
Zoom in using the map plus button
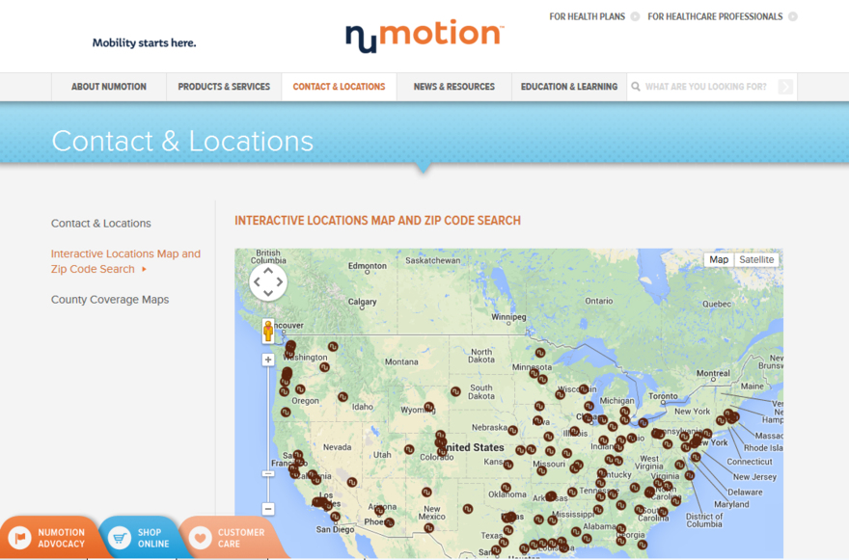click(268, 360)
